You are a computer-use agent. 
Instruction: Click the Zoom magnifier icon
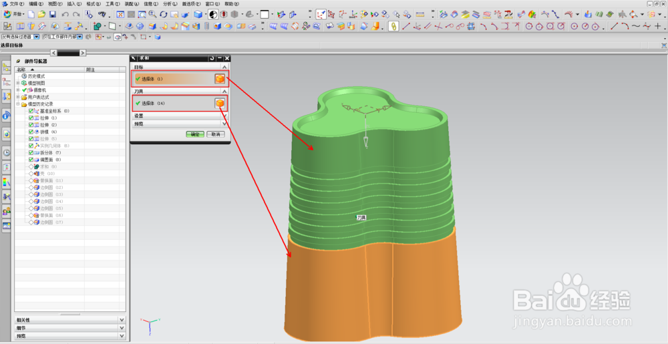point(152,15)
